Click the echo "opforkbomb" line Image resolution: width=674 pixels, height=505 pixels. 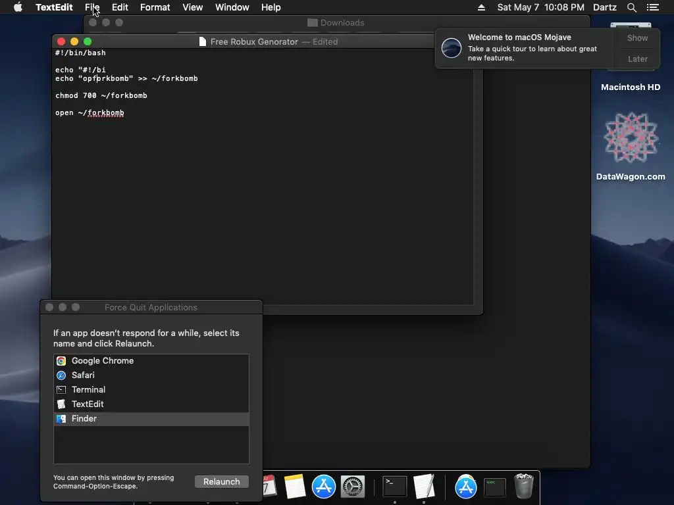click(126, 79)
